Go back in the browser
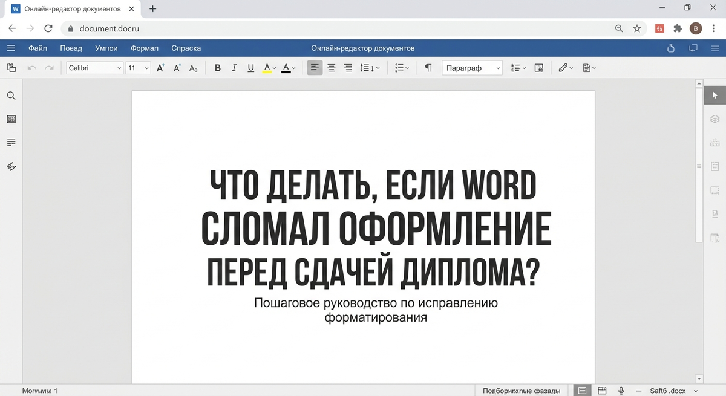 click(x=11, y=28)
